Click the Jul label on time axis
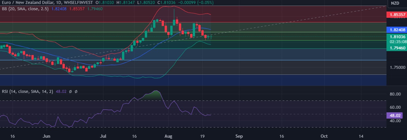The width and height of the screenshot is (407, 140). click(103, 136)
